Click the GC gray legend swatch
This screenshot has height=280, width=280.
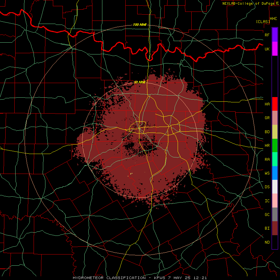[275, 214]
